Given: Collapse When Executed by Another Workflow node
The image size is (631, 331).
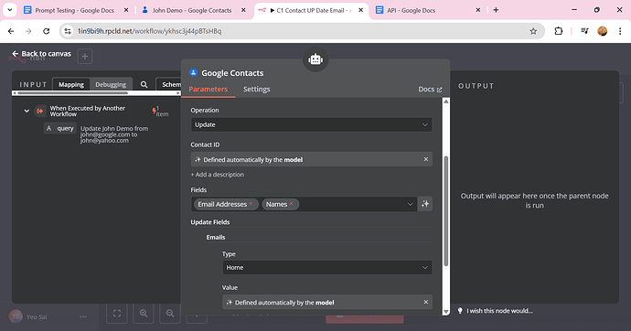Looking at the screenshot, I should pos(27,111).
